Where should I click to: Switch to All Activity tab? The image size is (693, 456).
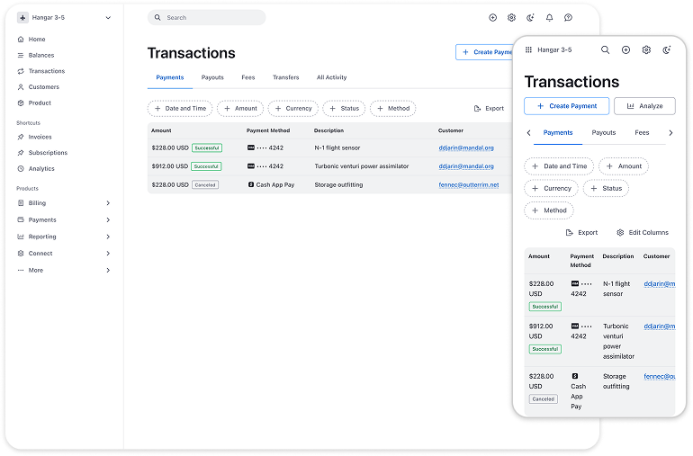[332, 77]
